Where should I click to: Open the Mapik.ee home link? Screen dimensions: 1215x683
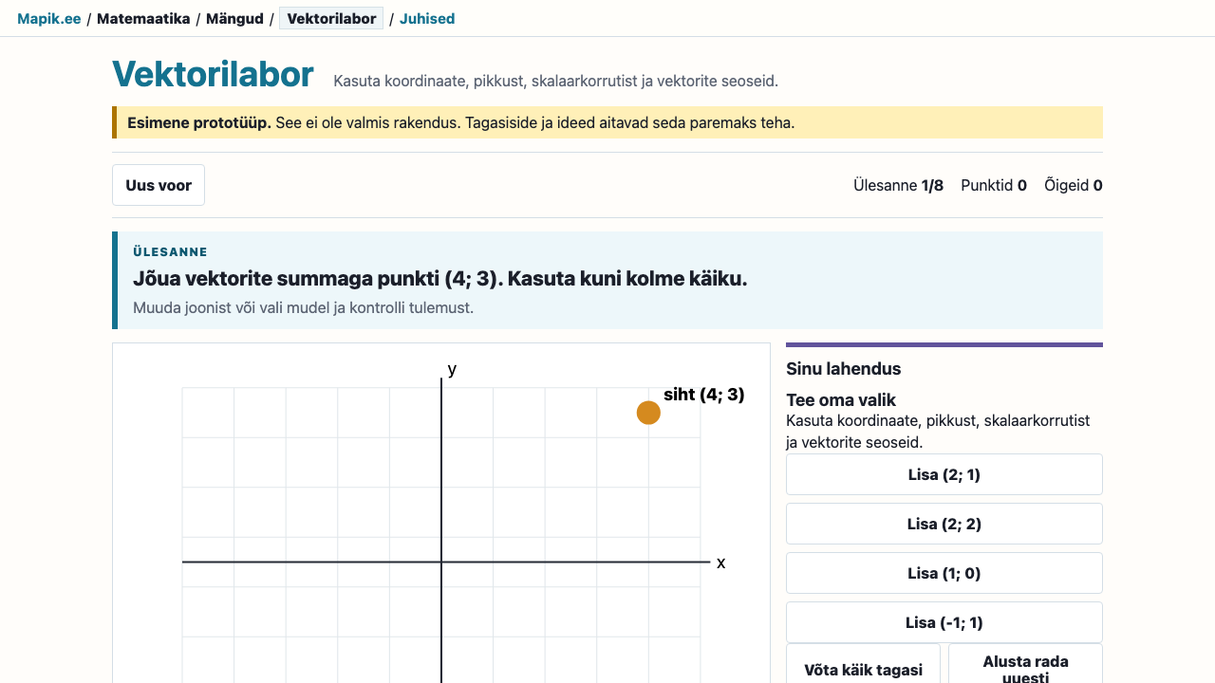point(49,19)
